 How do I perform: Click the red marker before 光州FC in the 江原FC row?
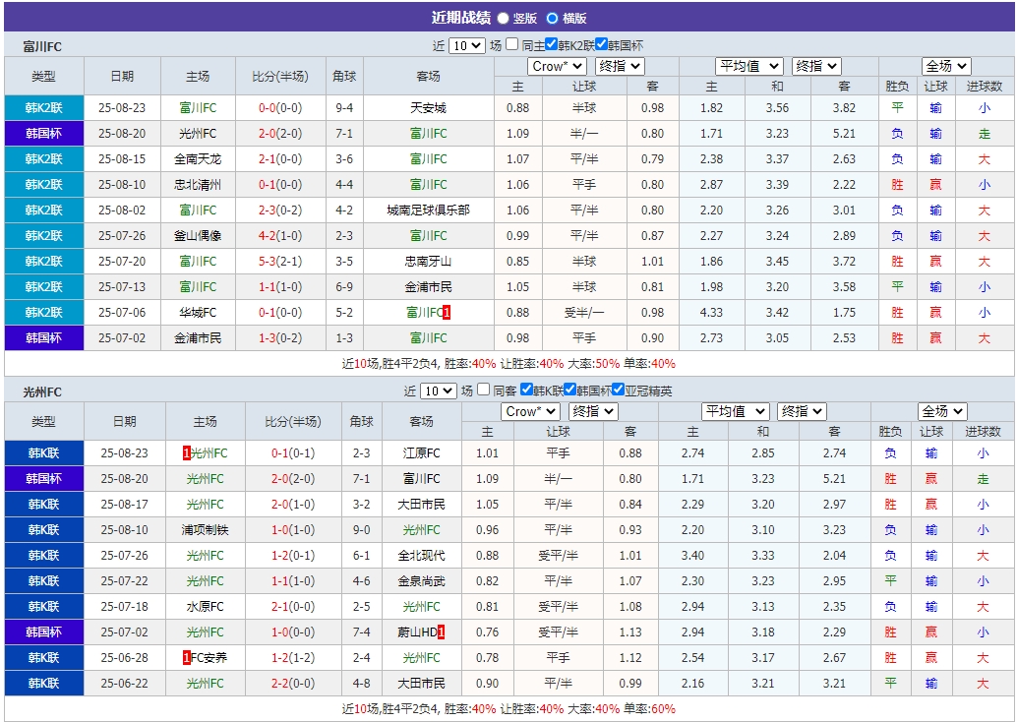pos(187,453)
